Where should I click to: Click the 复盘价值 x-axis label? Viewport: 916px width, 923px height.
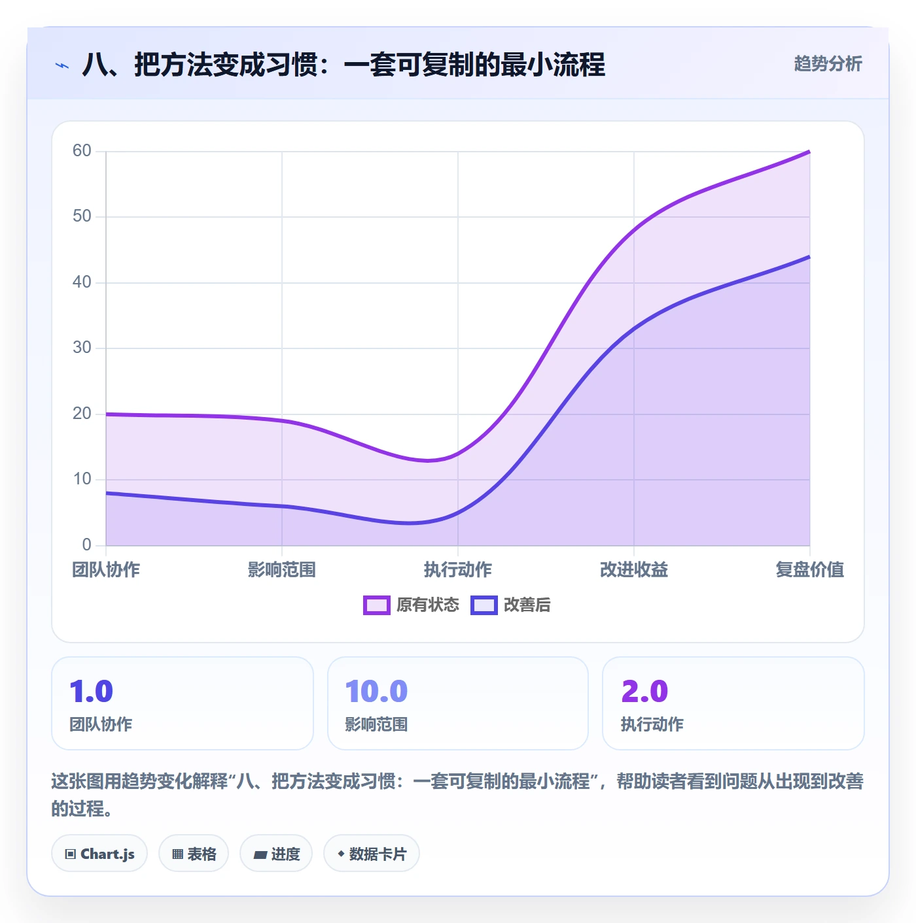tap(810, 570)
